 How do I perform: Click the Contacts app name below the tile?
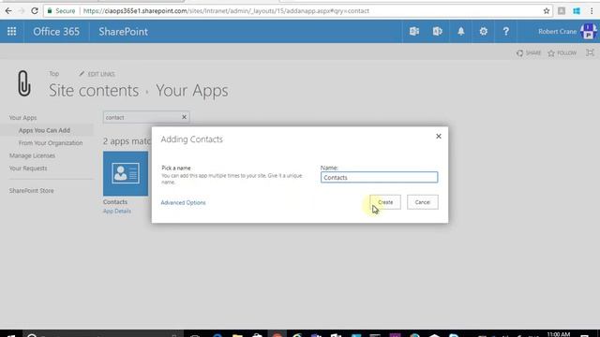[x=115, y=202]
